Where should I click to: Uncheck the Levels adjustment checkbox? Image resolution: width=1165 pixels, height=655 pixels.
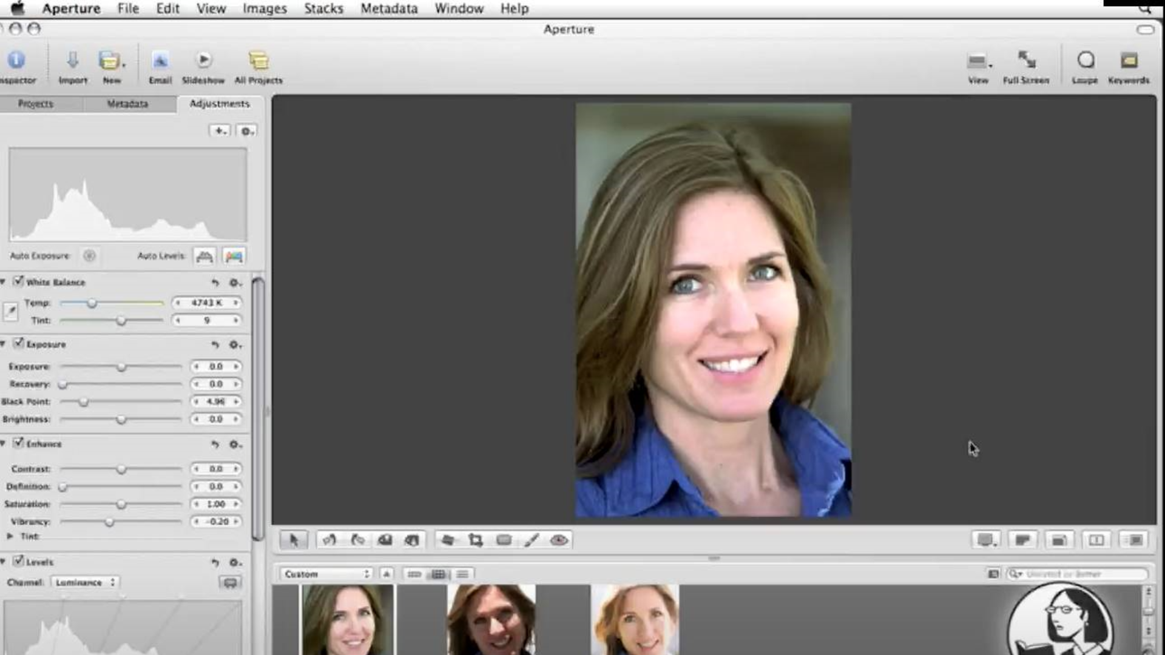(18, 560)
